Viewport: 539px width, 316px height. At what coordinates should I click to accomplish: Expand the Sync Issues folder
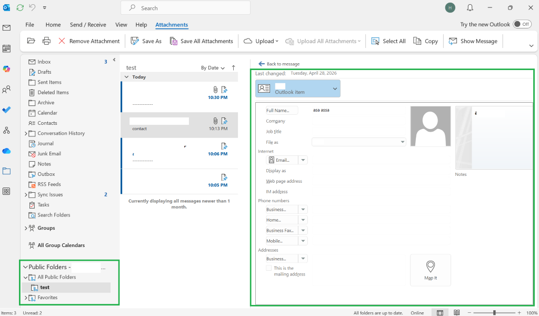(x=26, y=195)
